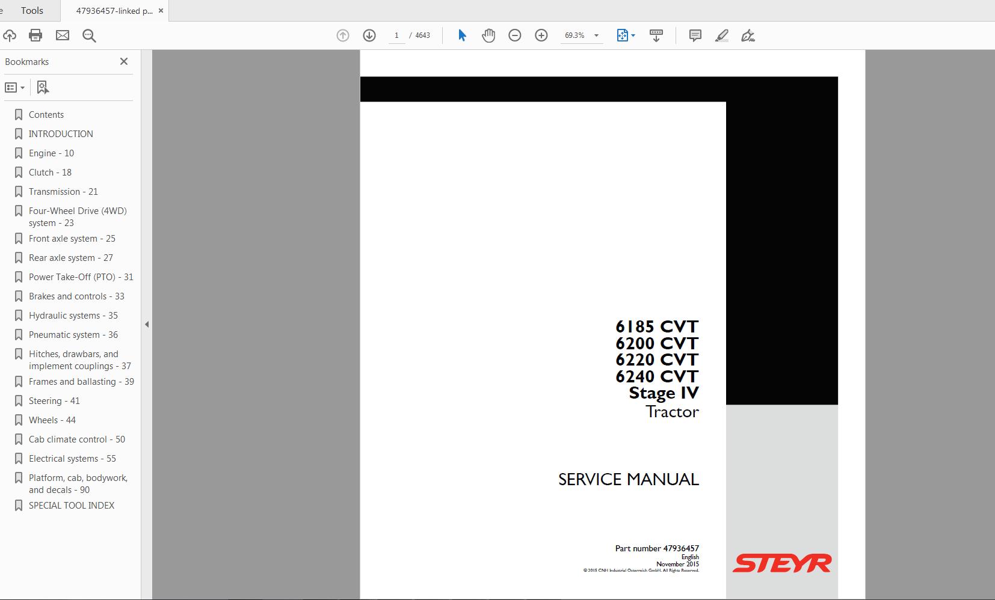Open the bookmark options dropdown arrow
995x600 pixels.
pyautogui.click(x=23, y=88)
